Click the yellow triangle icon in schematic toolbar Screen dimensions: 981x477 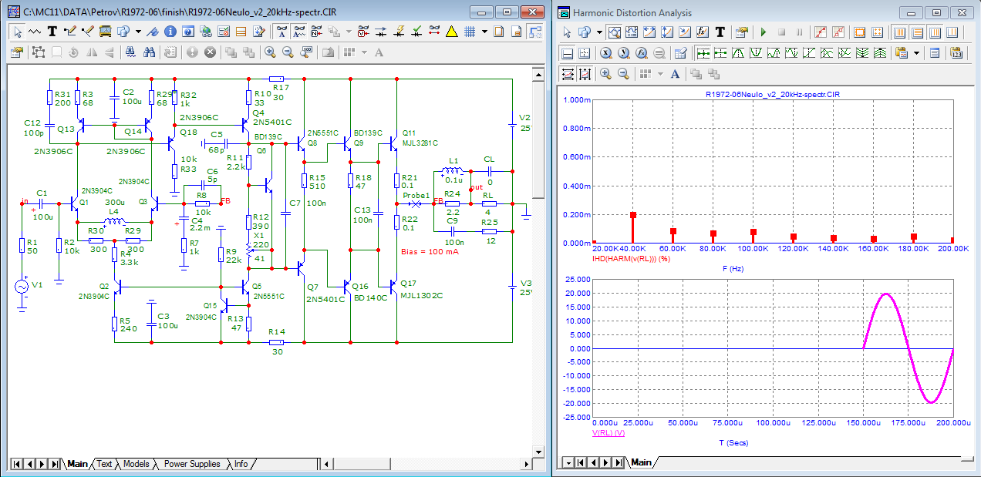click(x=452, y=32)
